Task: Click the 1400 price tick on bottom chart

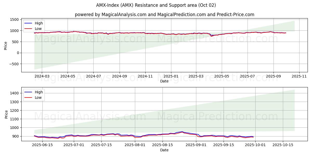Action: pos(14,93)
